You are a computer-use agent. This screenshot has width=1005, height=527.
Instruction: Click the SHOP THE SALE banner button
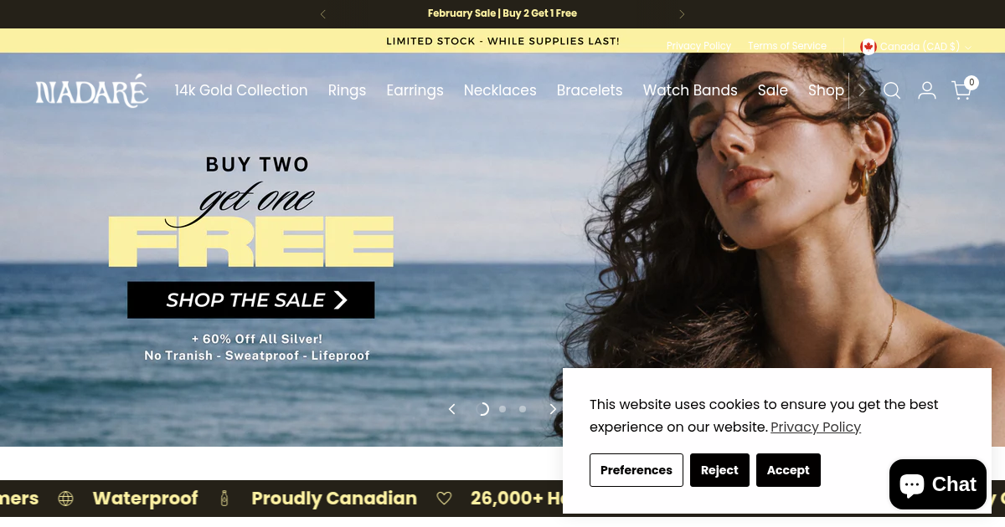point(251,300)
